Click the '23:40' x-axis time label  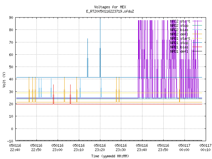tap(142, 150)
